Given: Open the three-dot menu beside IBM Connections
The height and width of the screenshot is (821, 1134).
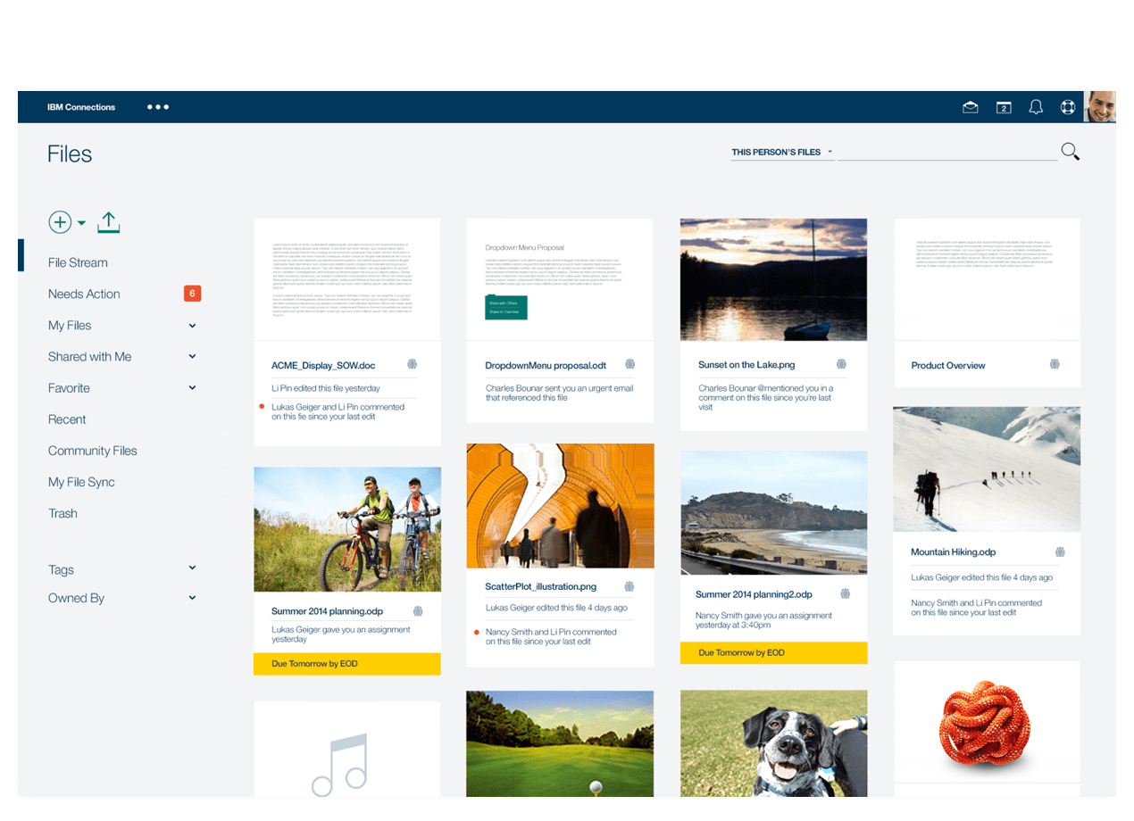Looking at the screenshot, I should (x=158, y=107).
